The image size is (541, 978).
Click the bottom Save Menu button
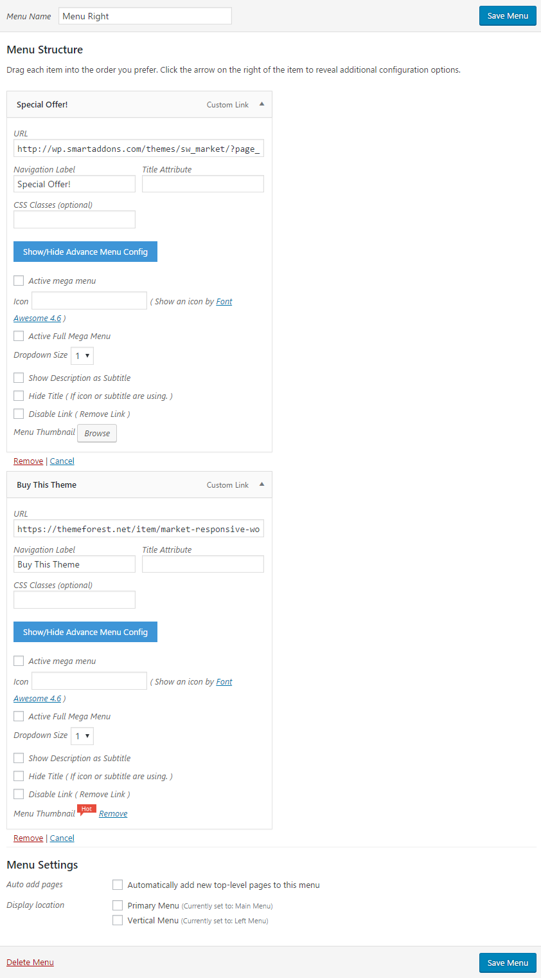[x=508, y=963]
